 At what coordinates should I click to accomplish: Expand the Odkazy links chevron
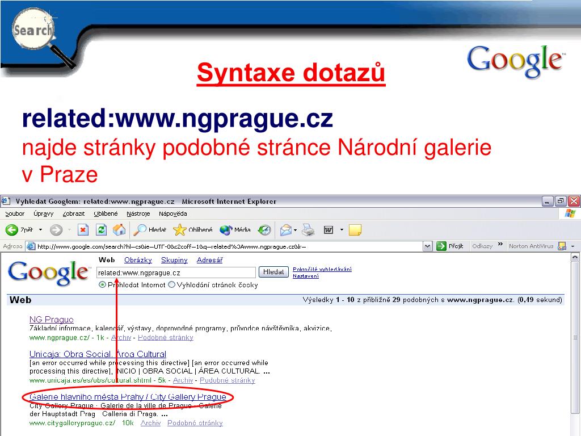[500, 244]
